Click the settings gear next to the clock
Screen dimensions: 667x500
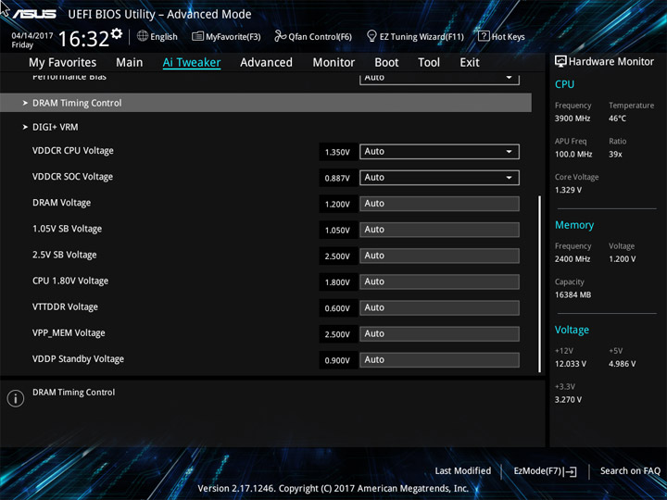pos(117,33)
